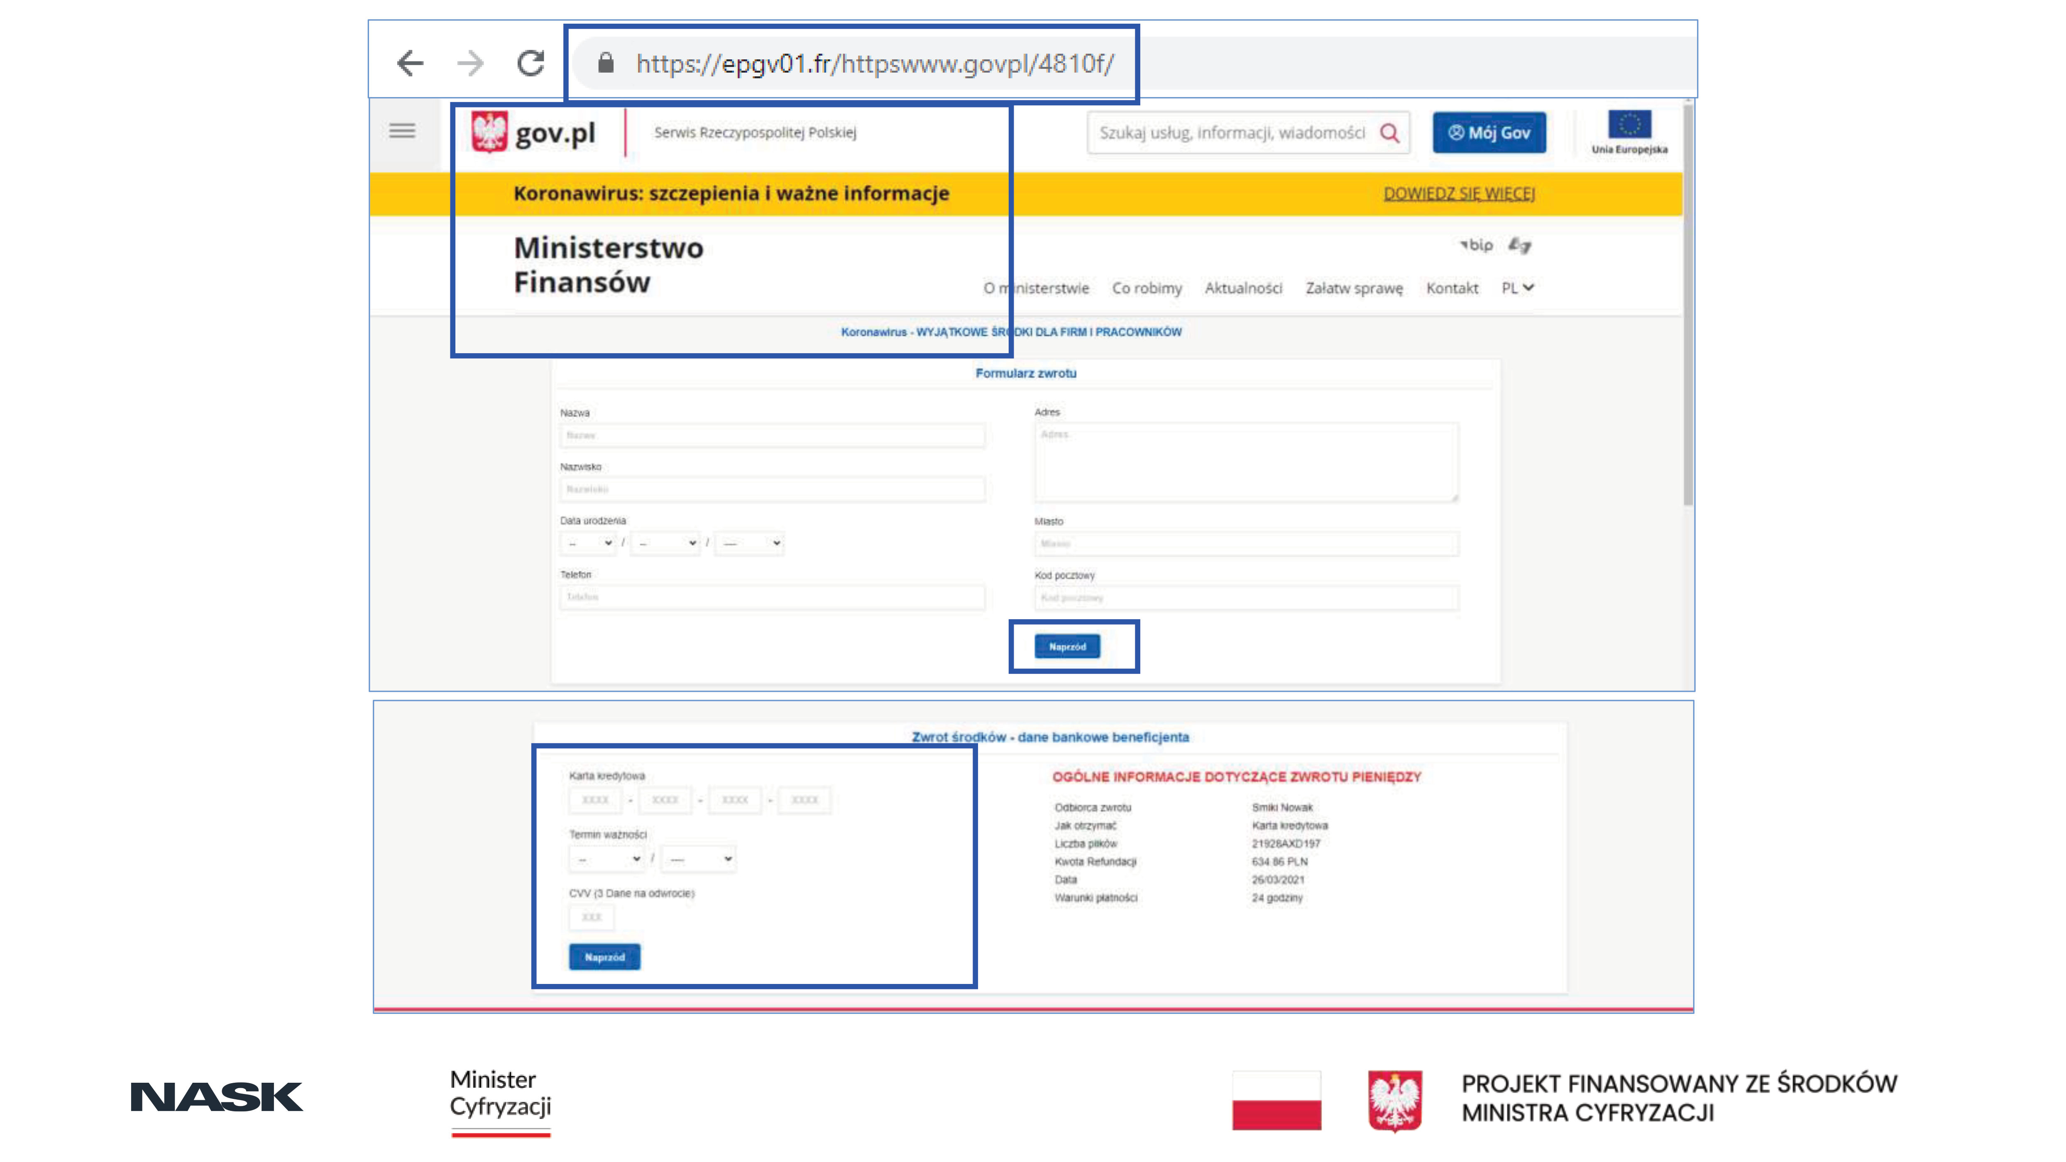
Task: Click Naprzód button in Formularz zwrotu
Action: point(1068,646)
